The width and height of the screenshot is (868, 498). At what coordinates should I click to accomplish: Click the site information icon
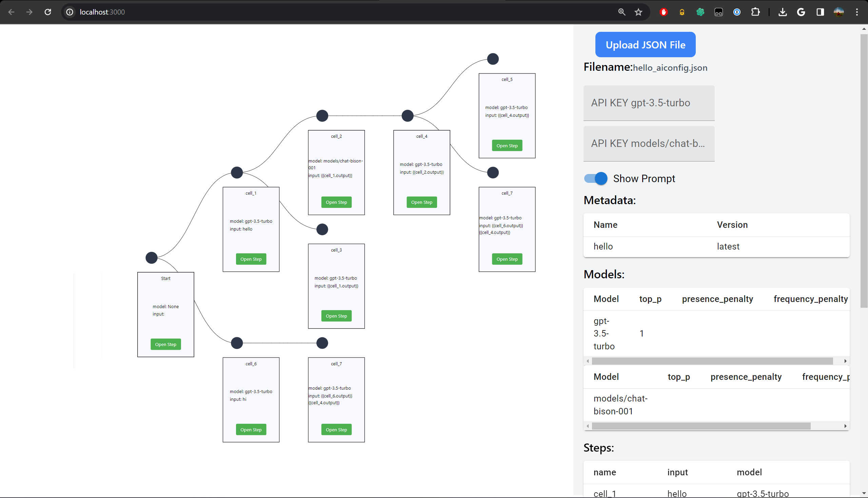70,12
